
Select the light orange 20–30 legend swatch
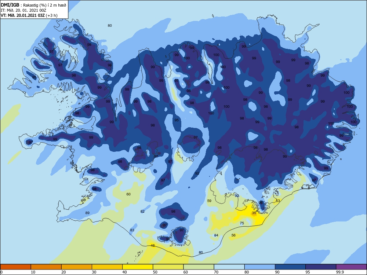77,267
